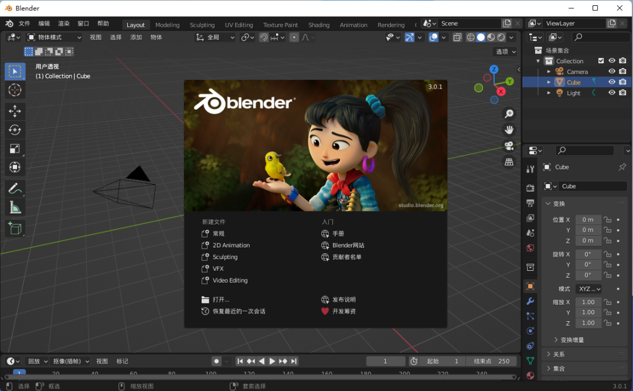Open the viewport Options dropdown

pos(505,52)
